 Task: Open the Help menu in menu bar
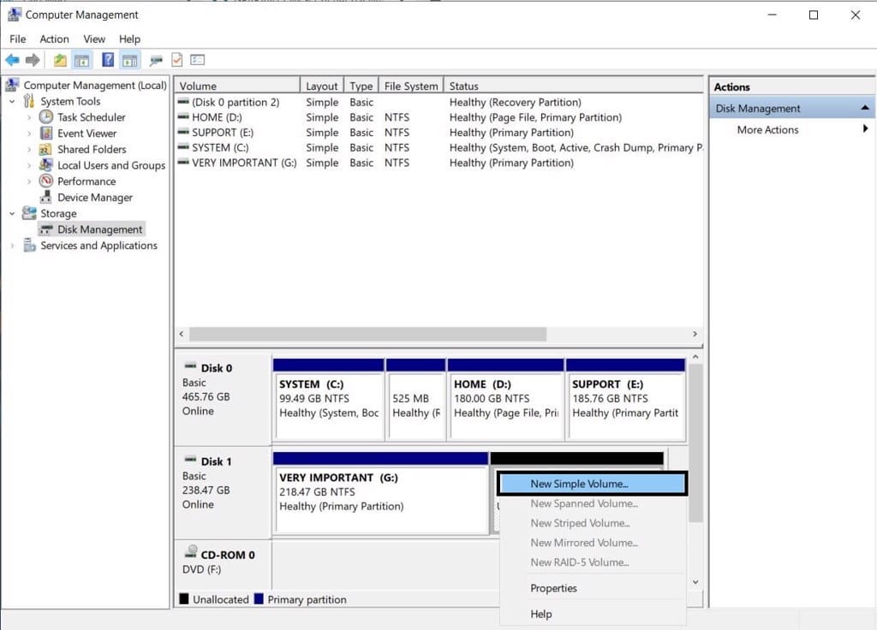point(129,39)
